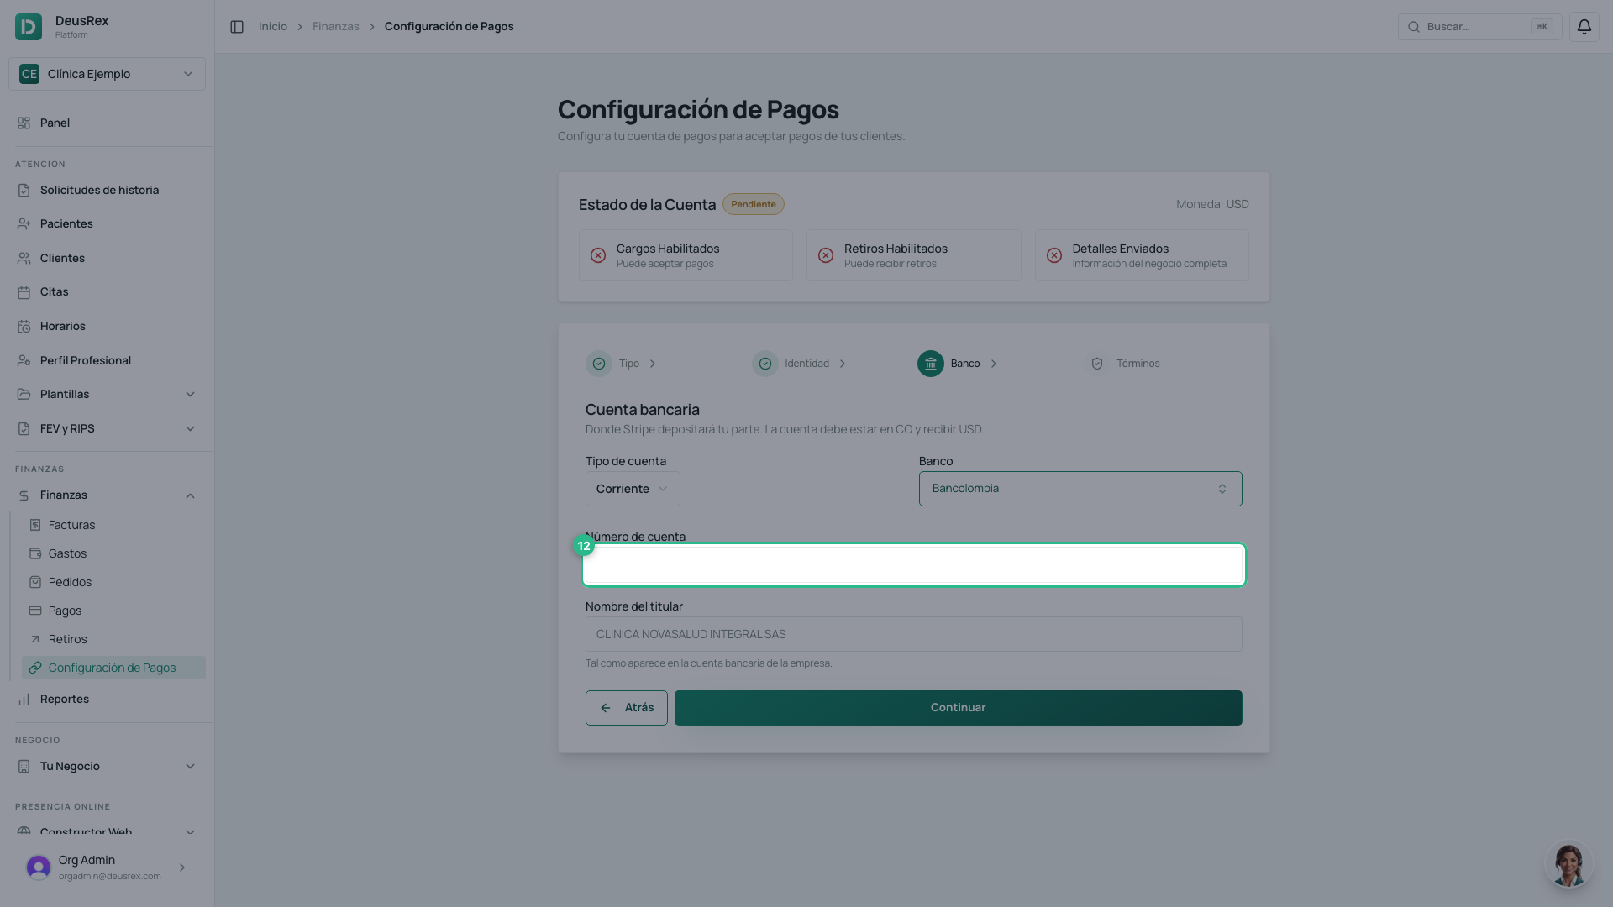
Task: Expand the Clínica Ejemplo organization switcher
Action: (107, 74)
